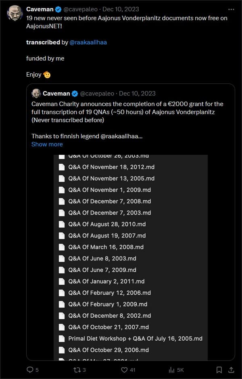The image size is (242, 379).
Task: Bookmark this tweet
Action: tap(219, 370)
